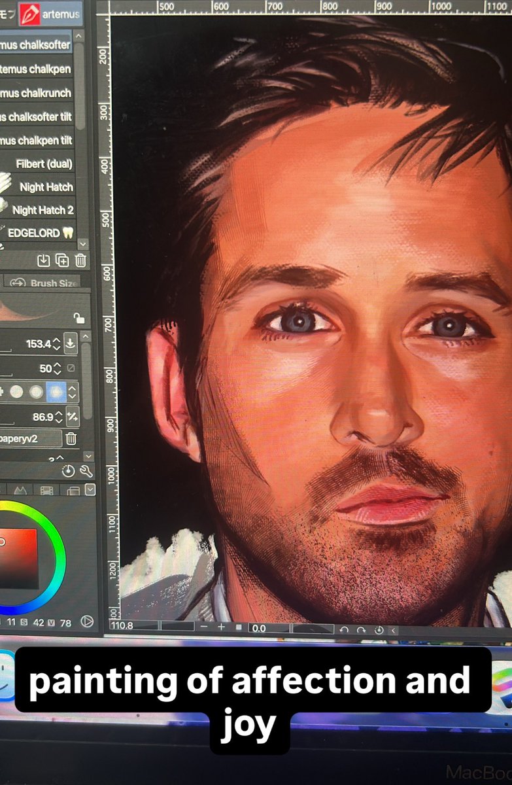Reset canvas rotation icon
Image resolution: width=512 pixels, height=785 pixels.
(x=379, y=630)
